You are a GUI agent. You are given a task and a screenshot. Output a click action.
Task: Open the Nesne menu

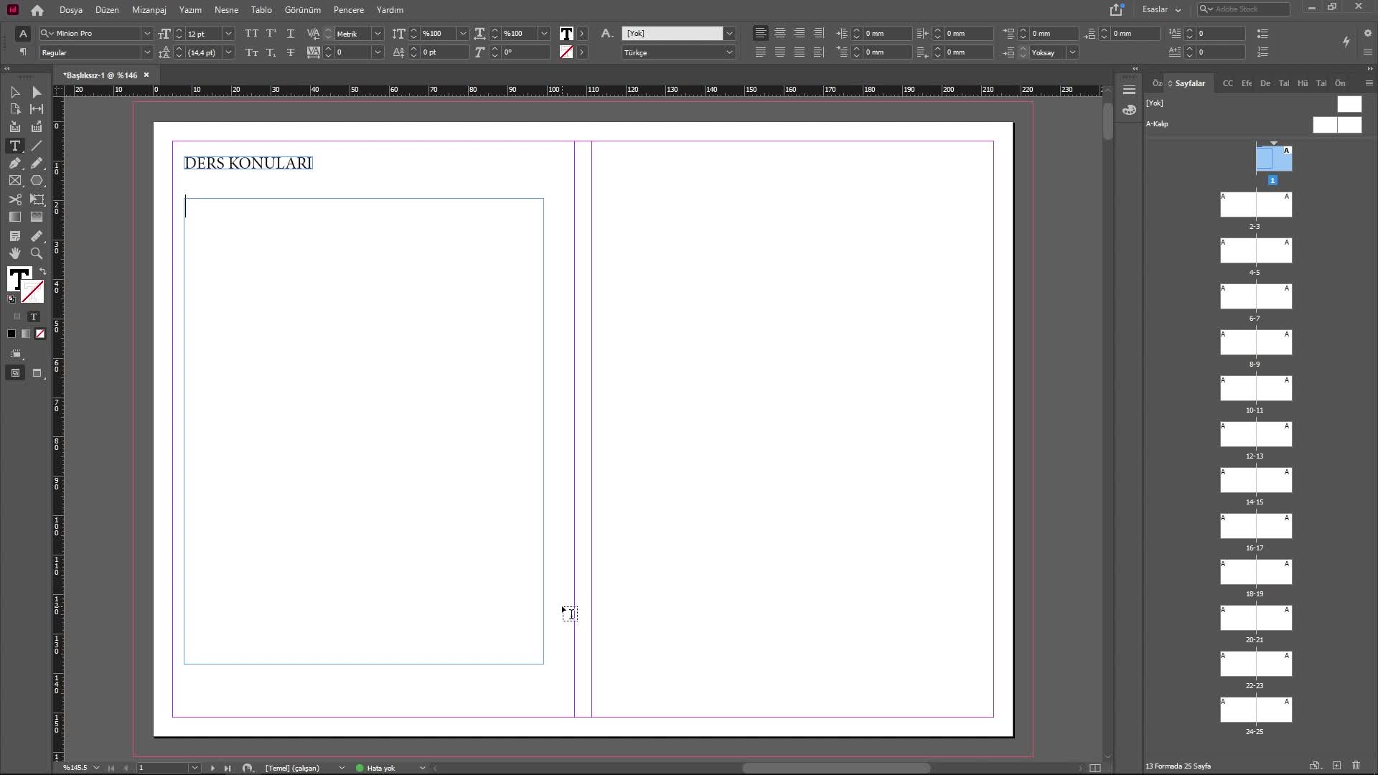click(226, 10)
